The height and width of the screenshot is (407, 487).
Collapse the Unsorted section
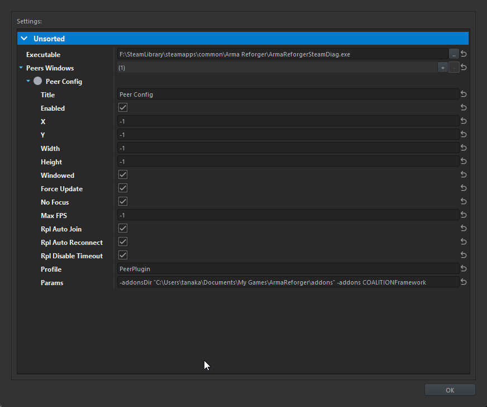pos(24,39)
